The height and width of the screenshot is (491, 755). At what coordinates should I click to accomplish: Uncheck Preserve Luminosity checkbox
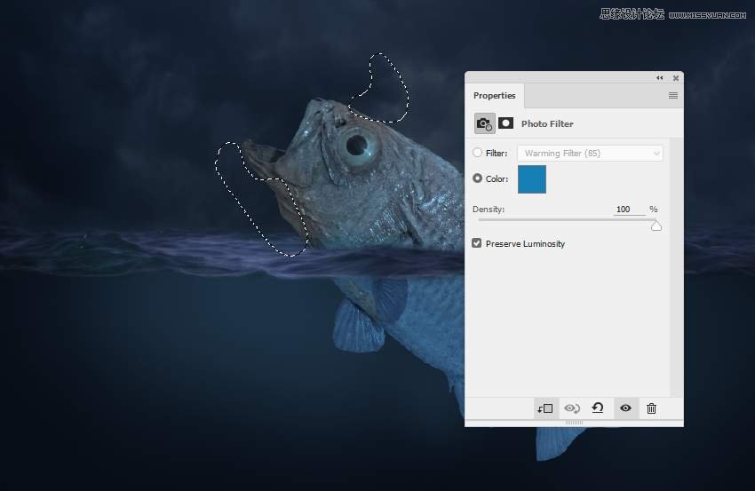pos(477,243)
